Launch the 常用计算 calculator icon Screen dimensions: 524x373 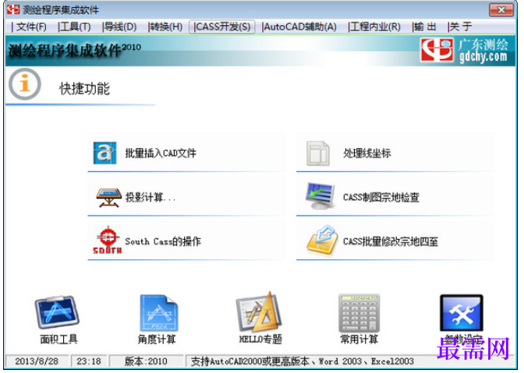coord(359,313)
